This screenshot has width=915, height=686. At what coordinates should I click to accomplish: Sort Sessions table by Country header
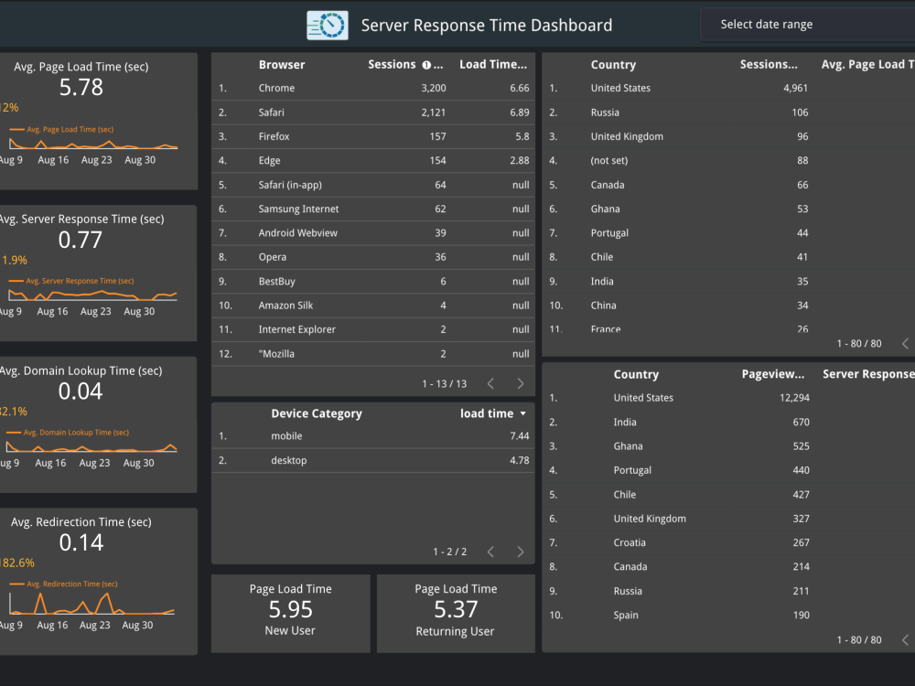coord(613,65)
